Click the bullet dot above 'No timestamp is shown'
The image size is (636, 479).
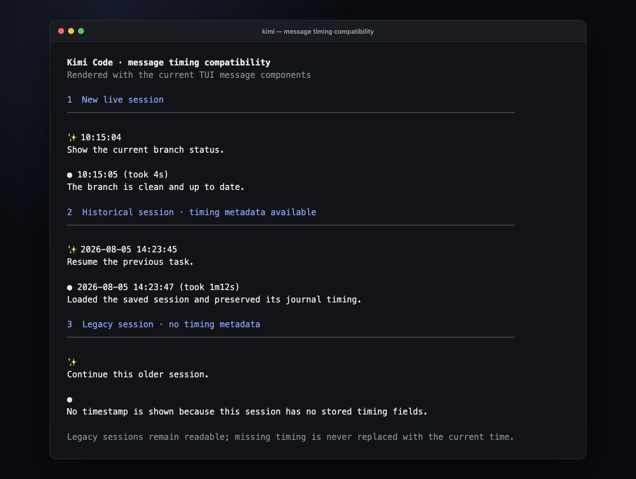click(x=70, y=400)
